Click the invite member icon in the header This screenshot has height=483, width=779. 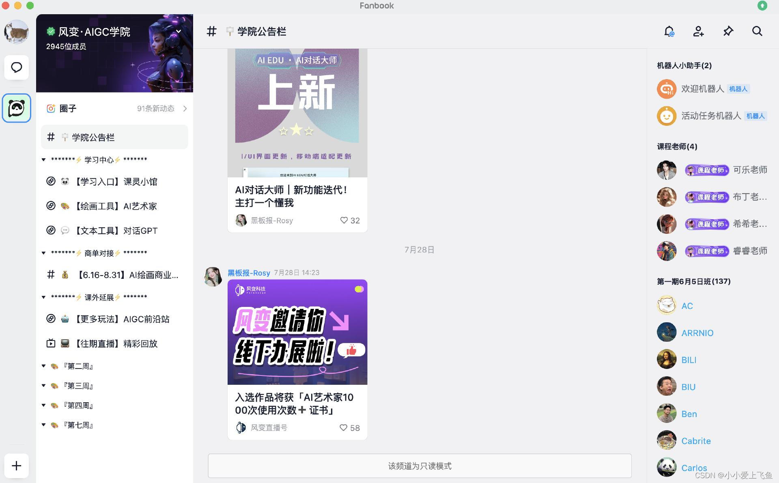(698, 31)
